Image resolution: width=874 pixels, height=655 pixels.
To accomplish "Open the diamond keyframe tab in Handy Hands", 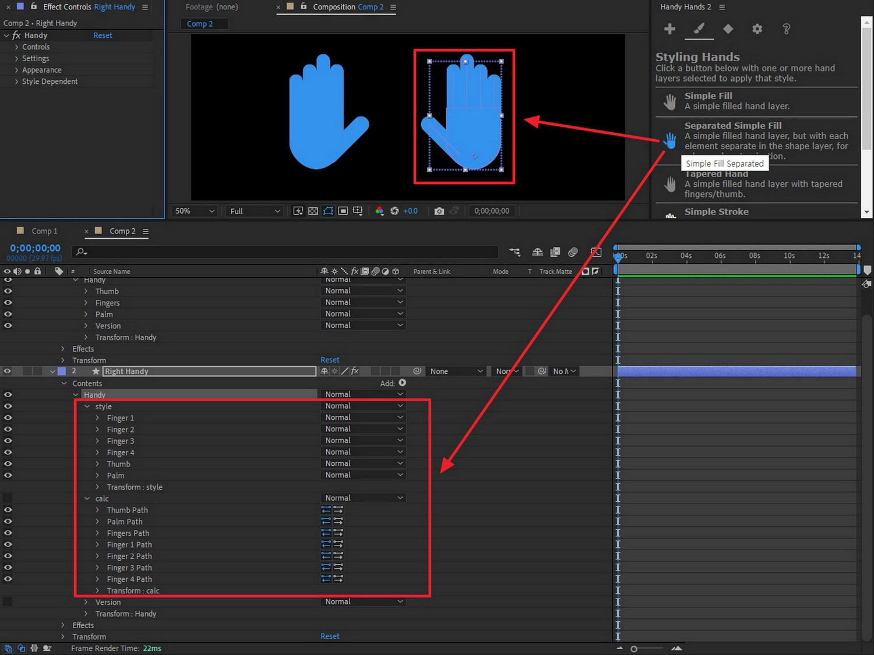I will pyautogui.click(x=728, y=29).
